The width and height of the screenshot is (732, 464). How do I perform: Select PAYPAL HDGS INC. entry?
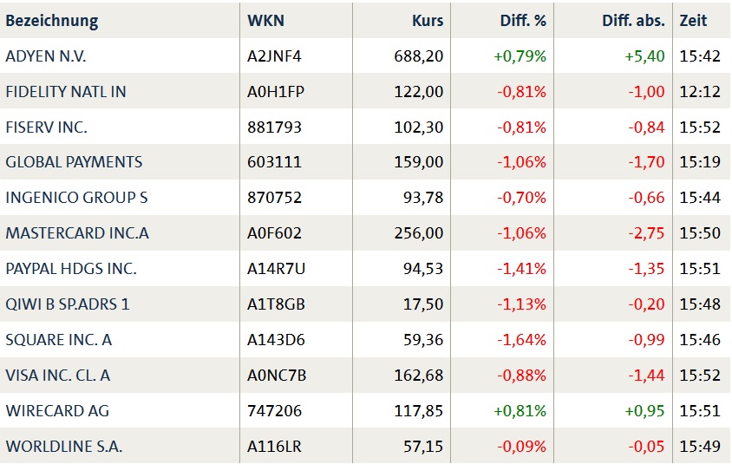coord(71,269)
